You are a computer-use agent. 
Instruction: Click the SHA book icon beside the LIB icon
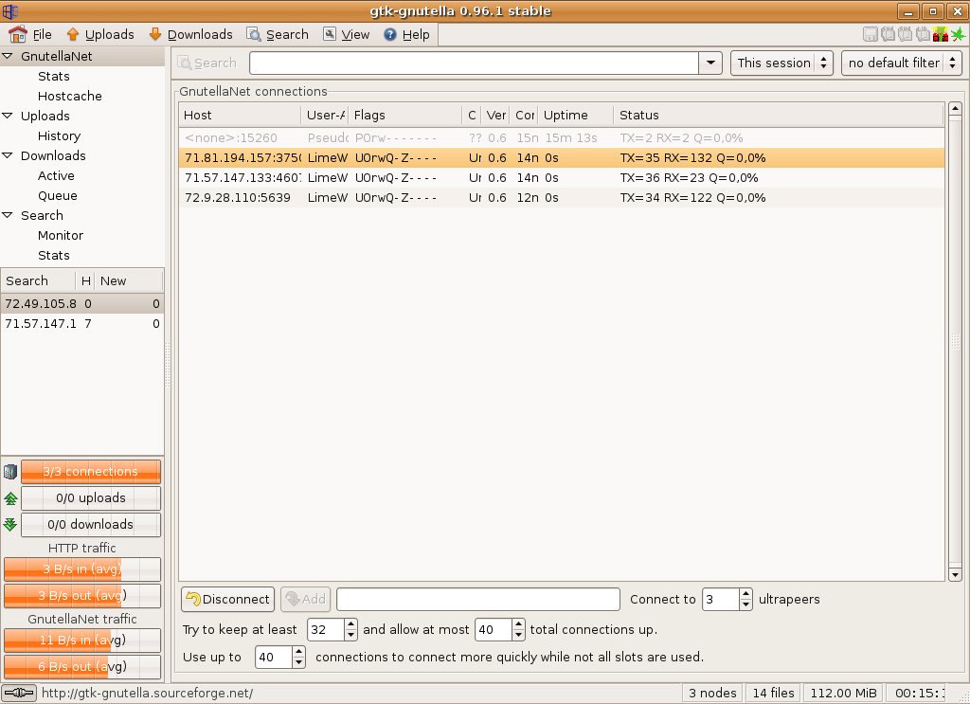(x=905, y=34)
